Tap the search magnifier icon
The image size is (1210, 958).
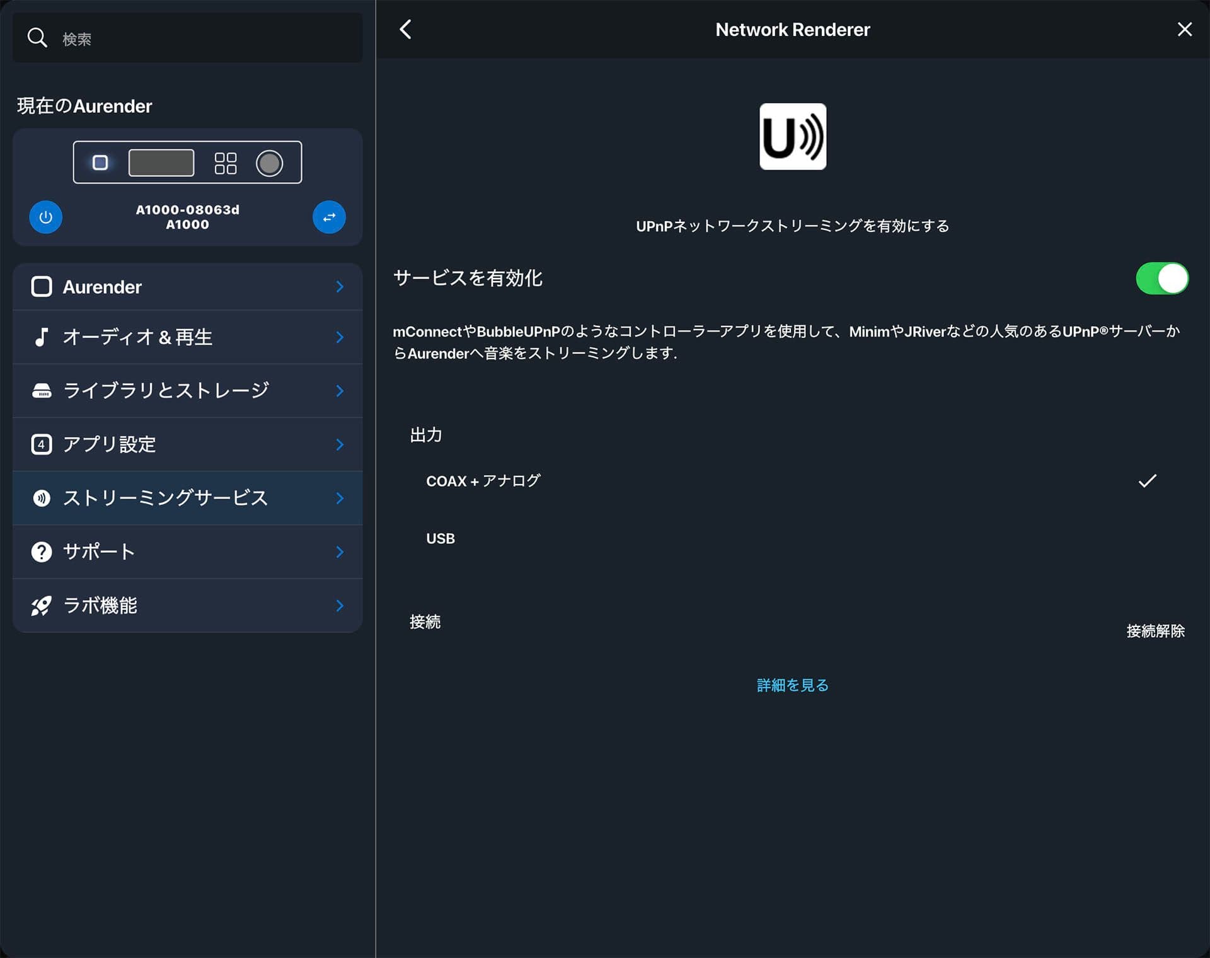(x=38, y=38)
